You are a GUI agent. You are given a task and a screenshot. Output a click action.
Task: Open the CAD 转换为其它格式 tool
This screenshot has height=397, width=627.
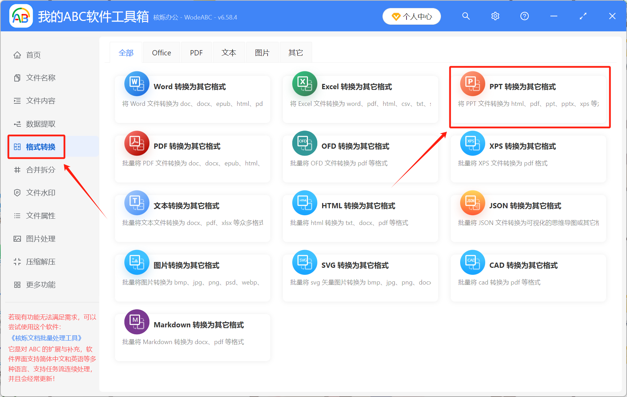(x=528, y=273)
